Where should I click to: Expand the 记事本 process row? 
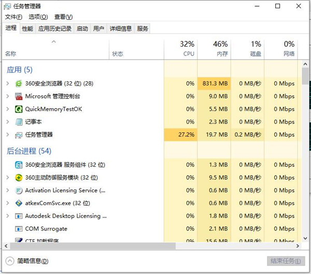click(x=8, y=122)
